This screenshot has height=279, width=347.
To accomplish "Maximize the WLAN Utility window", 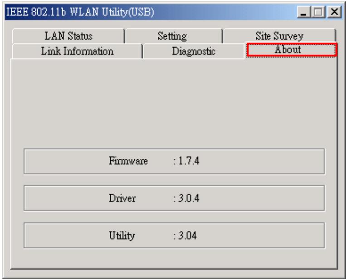I will (318, 12).
